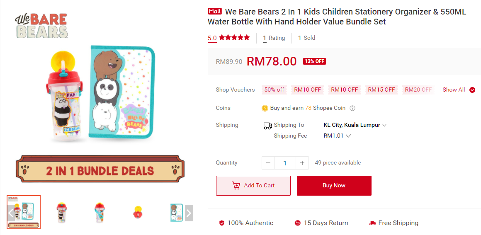Click the Free Shipping truck icon
Viewport: 481px width, 235px height.
tap(372, 223)
